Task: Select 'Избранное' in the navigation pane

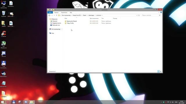Action: tap(54, 19)
